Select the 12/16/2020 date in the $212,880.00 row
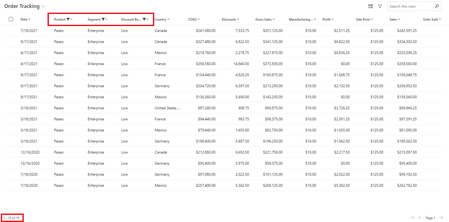Viewport: 449px width, 222px height. pyautogui.click(x=30, y=152)
